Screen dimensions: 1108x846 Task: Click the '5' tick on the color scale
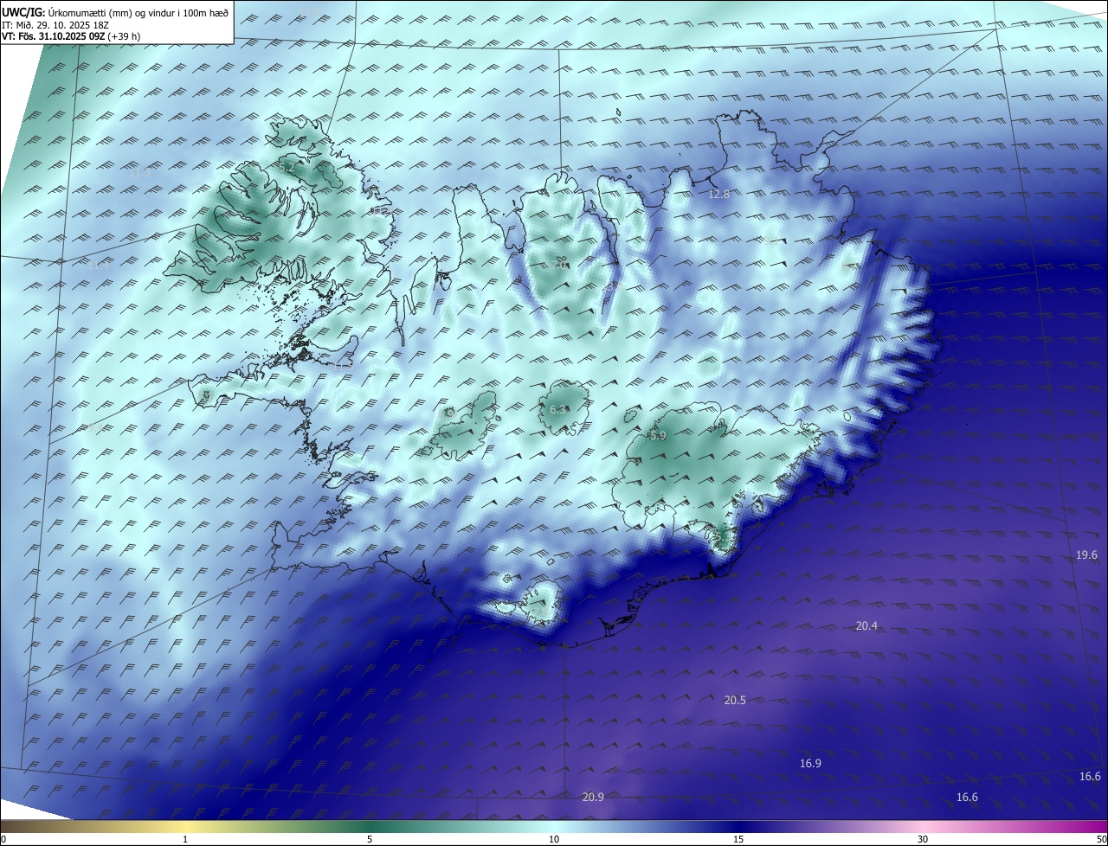(370, 839)
